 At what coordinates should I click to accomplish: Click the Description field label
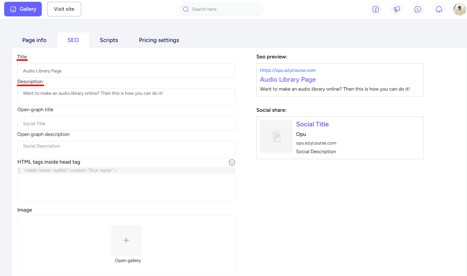(x=30, y=82)
